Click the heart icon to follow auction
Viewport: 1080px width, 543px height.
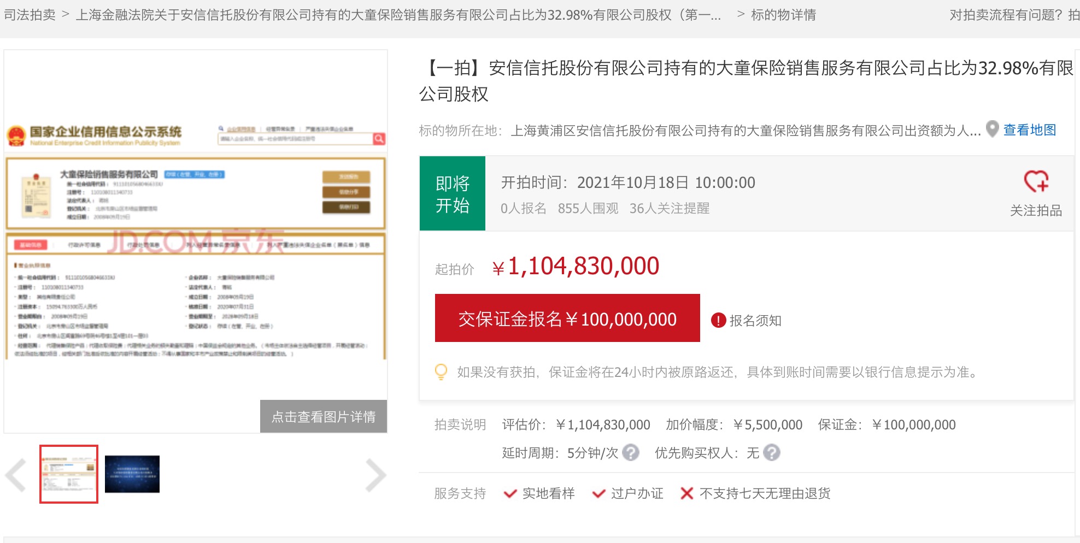(1036, 181)
